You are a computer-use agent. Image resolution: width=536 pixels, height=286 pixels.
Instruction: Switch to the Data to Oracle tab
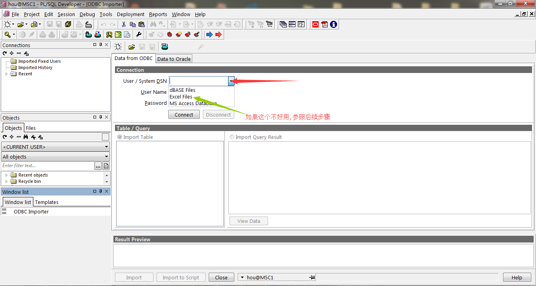[x=173, y=58]
